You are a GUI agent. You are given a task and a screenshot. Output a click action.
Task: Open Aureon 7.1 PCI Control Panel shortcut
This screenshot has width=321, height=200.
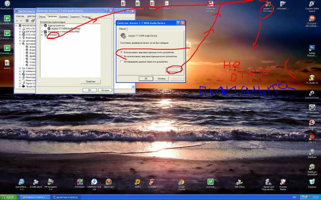tap(268, 4)
